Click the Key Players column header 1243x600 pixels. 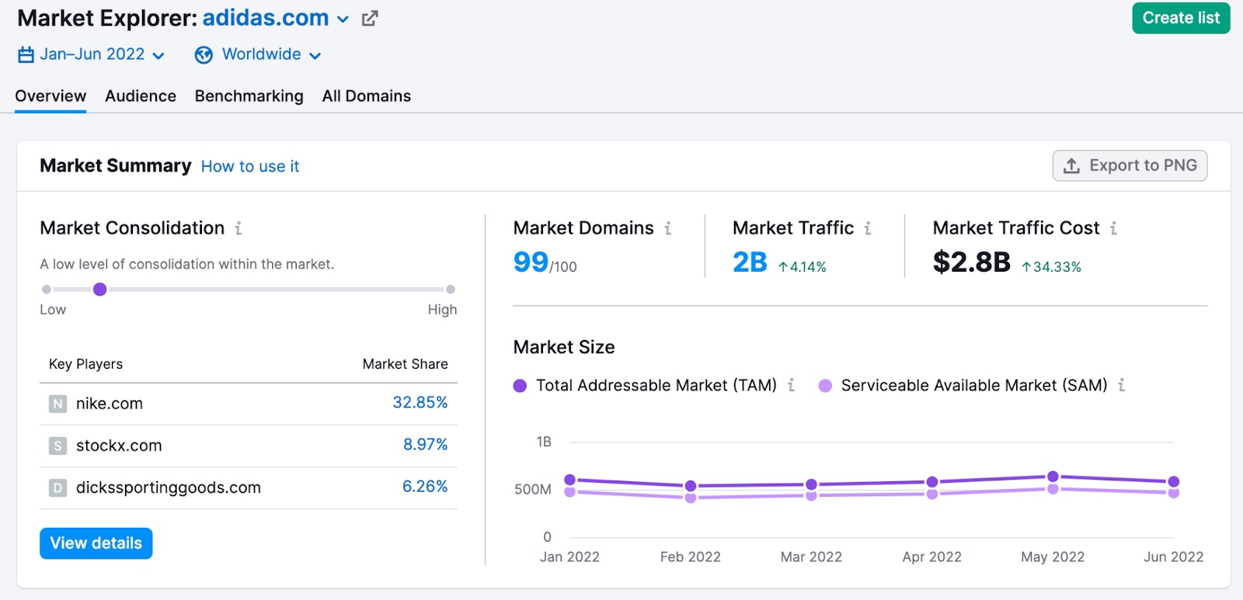pos(85,364)
